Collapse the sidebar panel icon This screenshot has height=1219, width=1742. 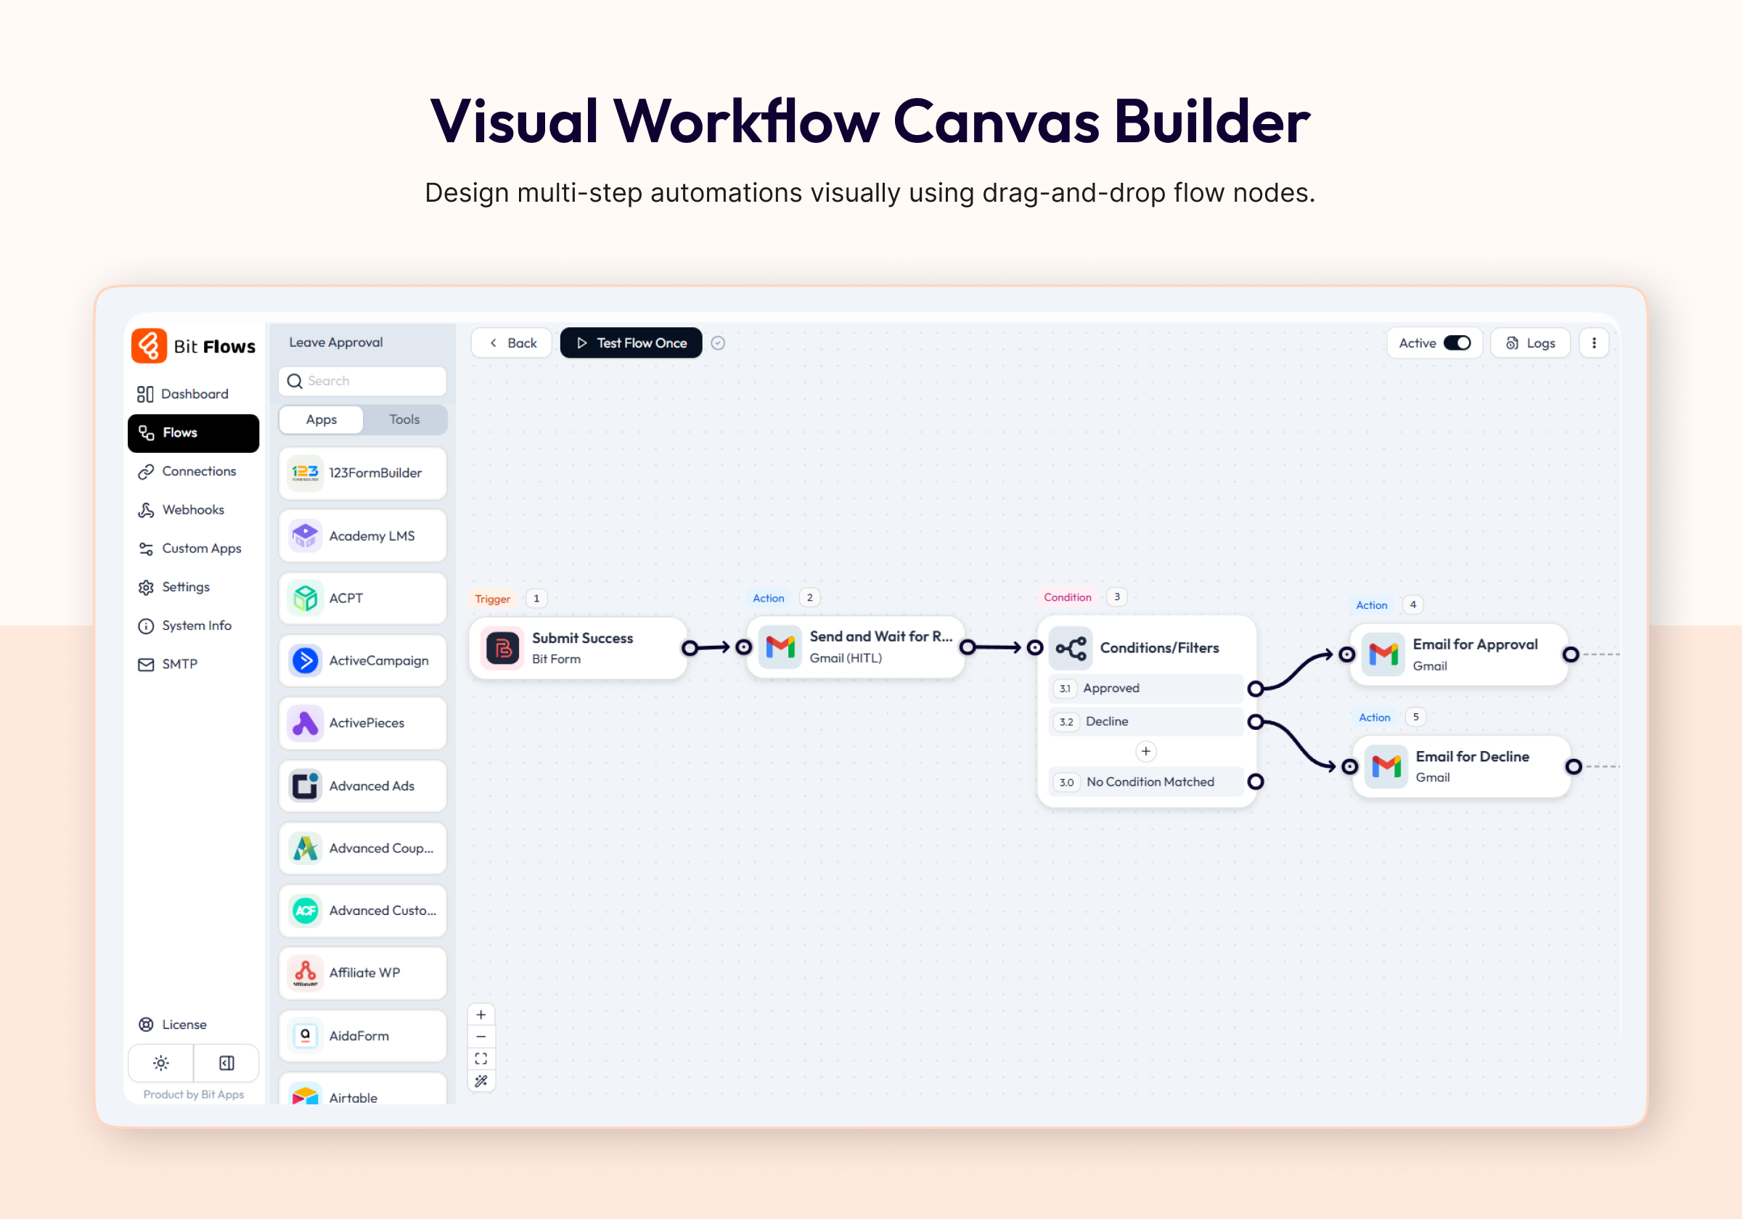pyautogui.click(x=226, y=1063)
